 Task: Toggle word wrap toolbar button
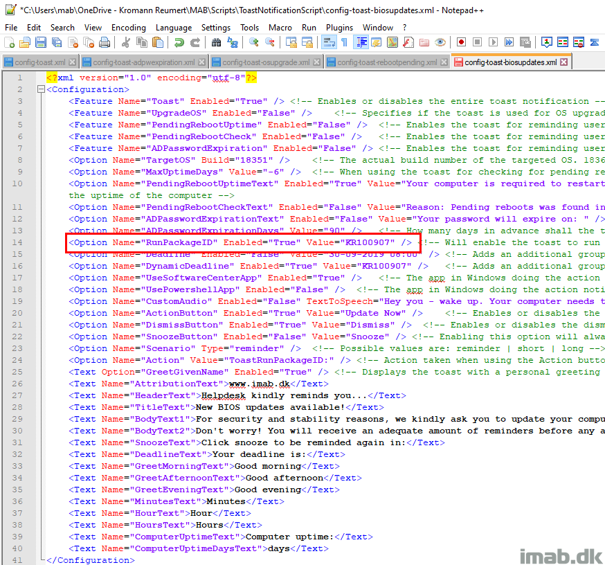329,42
